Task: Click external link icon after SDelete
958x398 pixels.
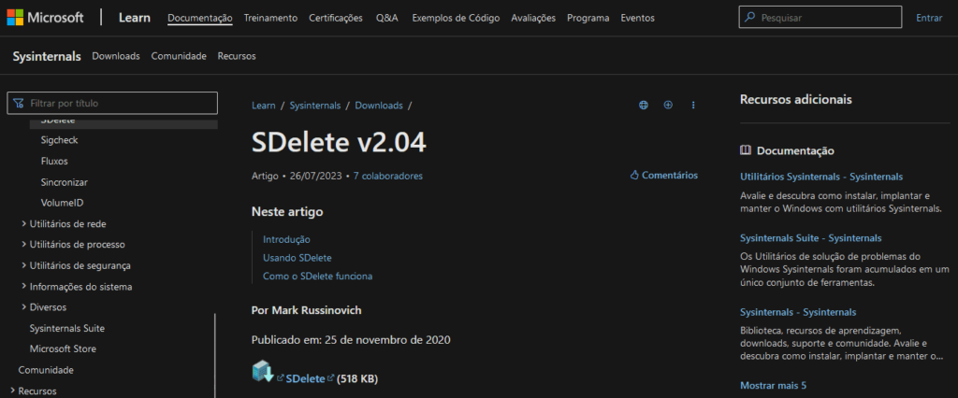Action: (330, 378)
